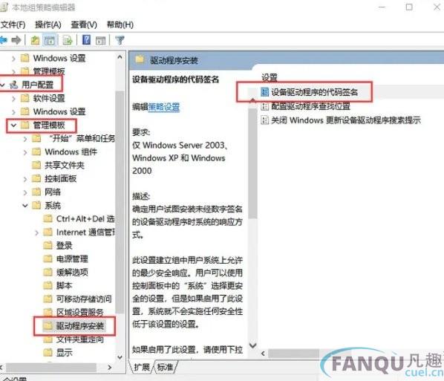Open the help question mark icon

click(x=86, y=40)
